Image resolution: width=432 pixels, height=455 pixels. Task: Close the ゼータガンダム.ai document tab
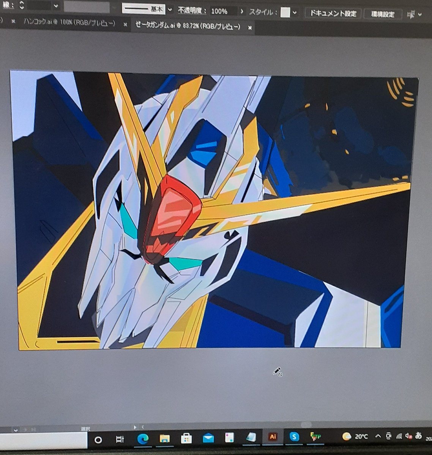coord(250,27)
